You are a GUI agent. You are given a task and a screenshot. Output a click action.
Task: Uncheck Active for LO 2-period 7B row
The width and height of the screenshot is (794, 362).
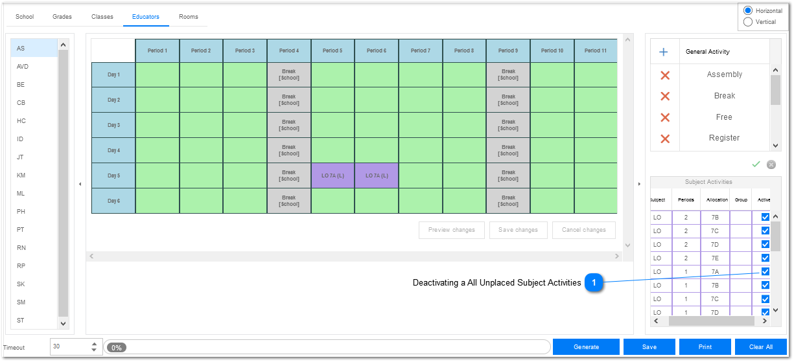coord(765,217)
